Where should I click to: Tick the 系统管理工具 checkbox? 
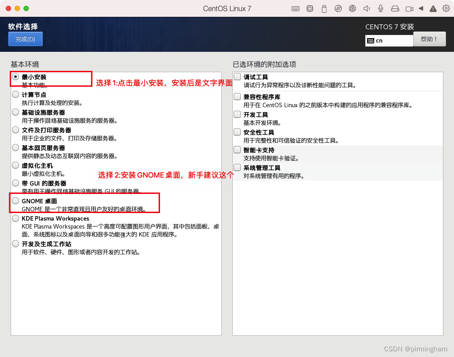pos(238,167)
